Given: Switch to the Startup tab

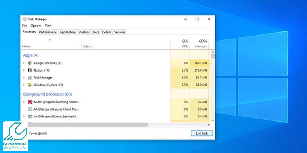Looking at the screenshot, I should point(84,32).
